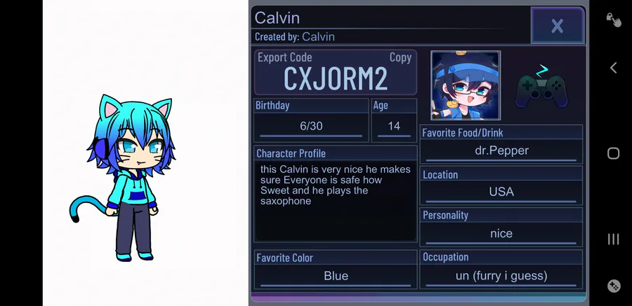Edit the Birthday field showing 6/30
Viewport: 632px width, 306px height.
point(311,126)
